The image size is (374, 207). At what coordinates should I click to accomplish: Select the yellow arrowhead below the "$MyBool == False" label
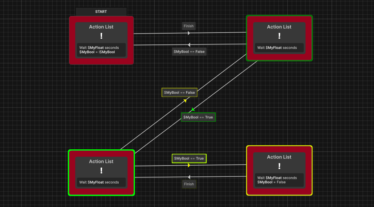click(185, 100)
